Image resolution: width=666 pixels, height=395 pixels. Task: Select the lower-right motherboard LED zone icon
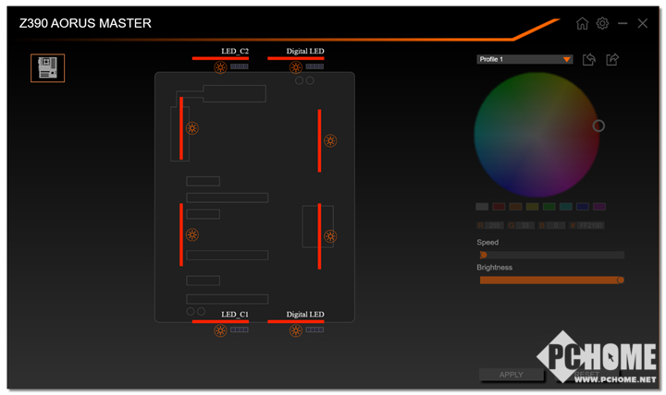coord(330,236)
